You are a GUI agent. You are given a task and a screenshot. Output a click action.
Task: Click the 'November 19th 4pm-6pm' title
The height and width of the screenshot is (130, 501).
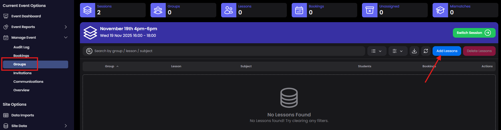(x=129, y=29)
